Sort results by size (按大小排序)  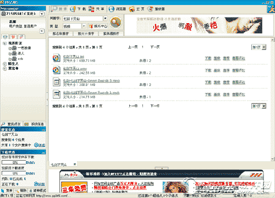(86, 34)
